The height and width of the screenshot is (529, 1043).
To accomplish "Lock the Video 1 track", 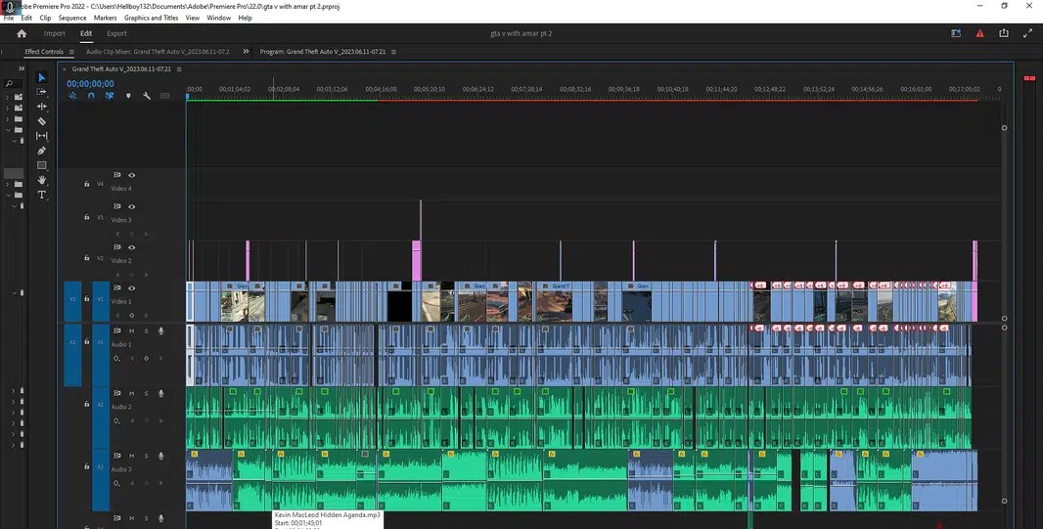I will [86, 299].
